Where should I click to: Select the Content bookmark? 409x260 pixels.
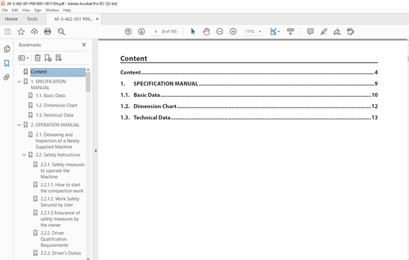pos(57,72)
